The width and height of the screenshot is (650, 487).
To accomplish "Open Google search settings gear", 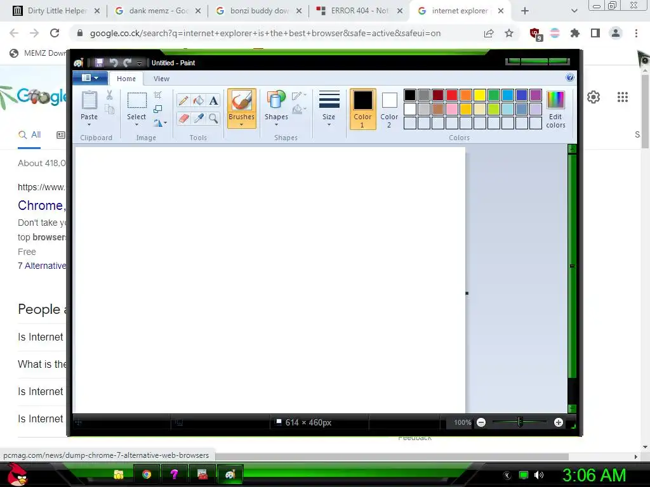I will 594,97.
